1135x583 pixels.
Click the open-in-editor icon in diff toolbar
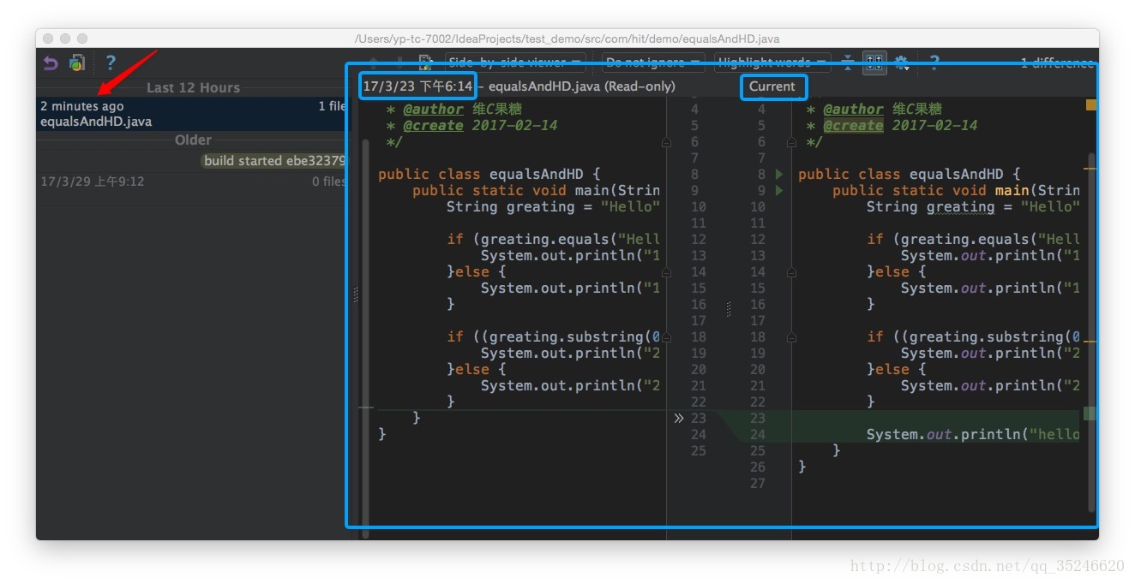point(425,62)
